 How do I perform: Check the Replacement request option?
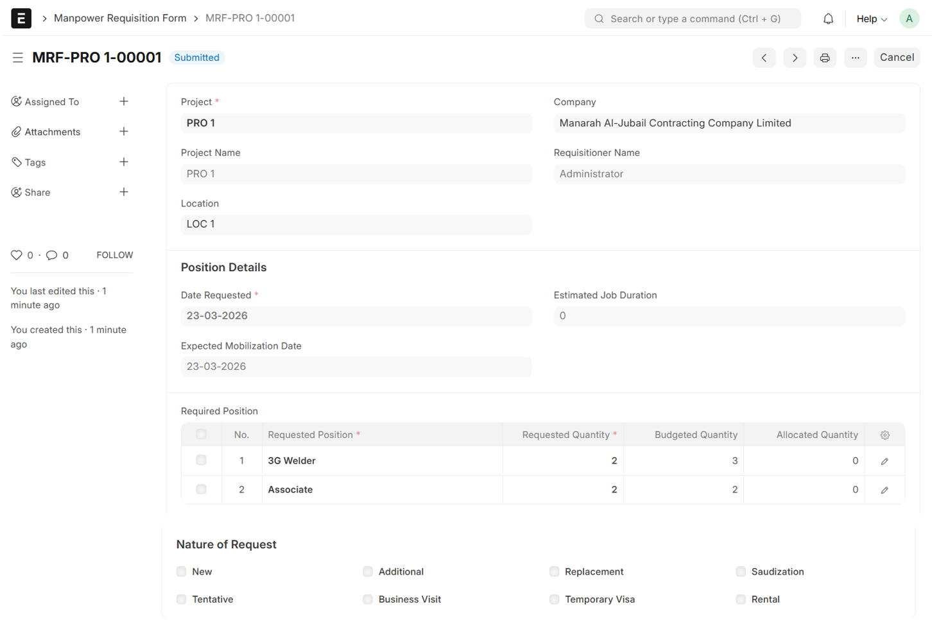coord(555,571)
